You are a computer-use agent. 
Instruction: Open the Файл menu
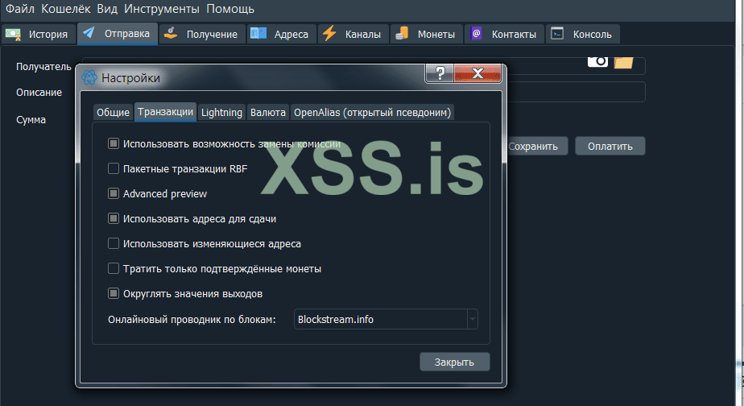[20, 9]
